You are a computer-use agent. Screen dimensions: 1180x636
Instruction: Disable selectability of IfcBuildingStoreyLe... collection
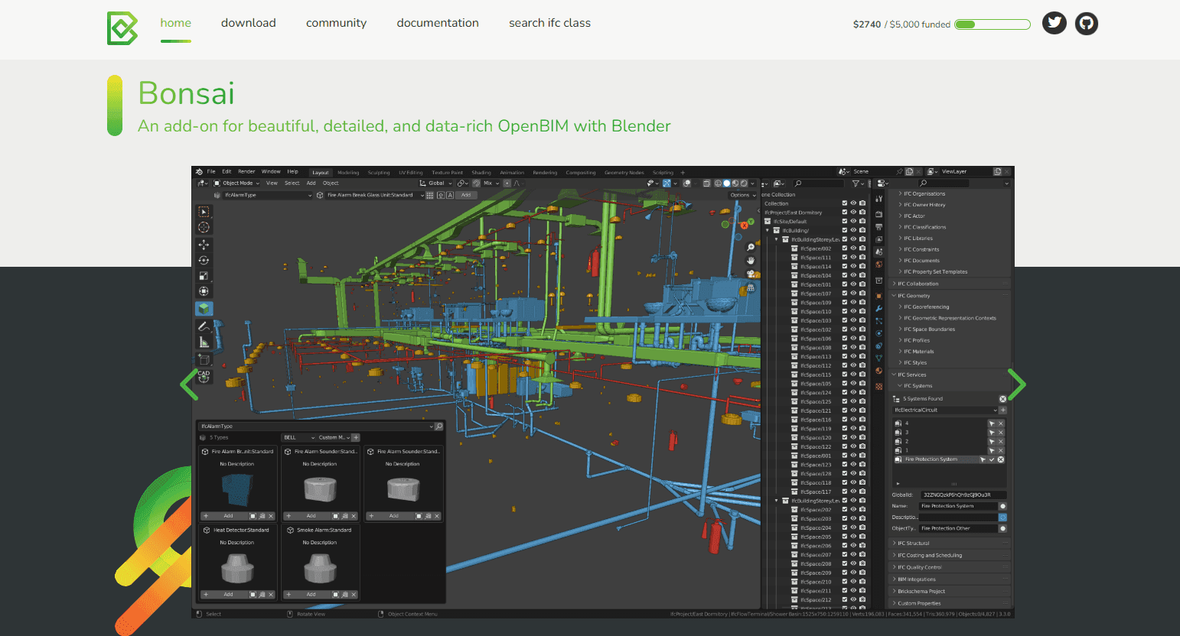(x=845, y=238)
